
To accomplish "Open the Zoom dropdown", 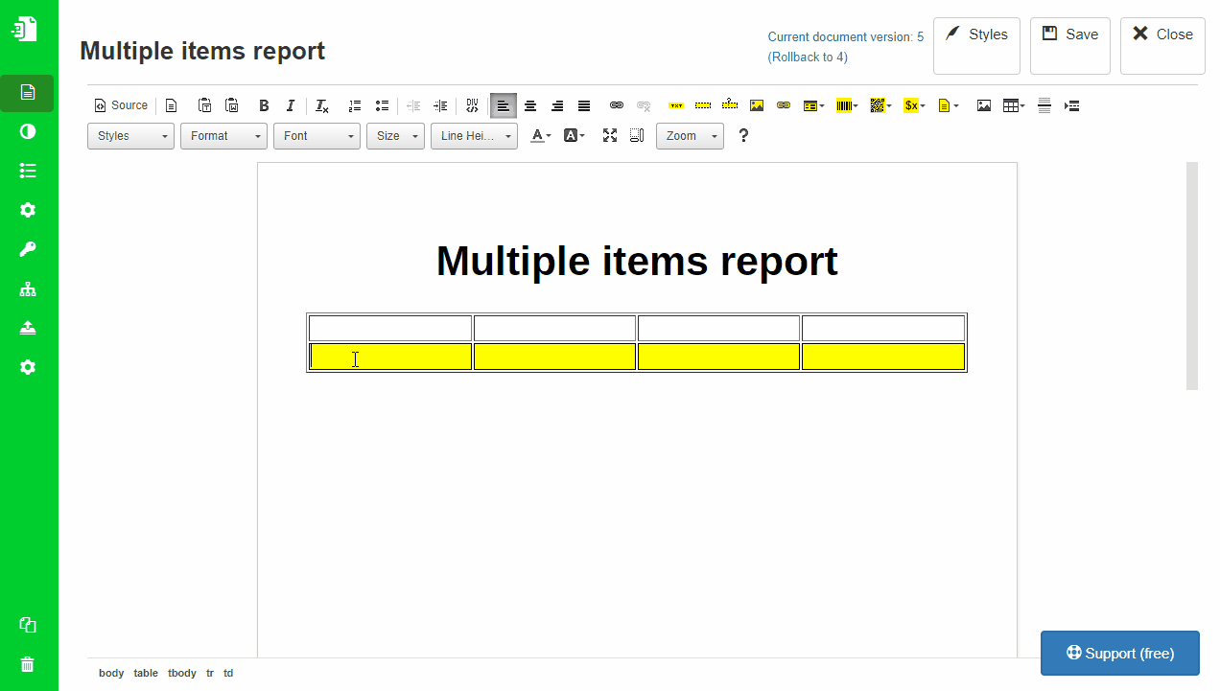I will coord(689,136).
